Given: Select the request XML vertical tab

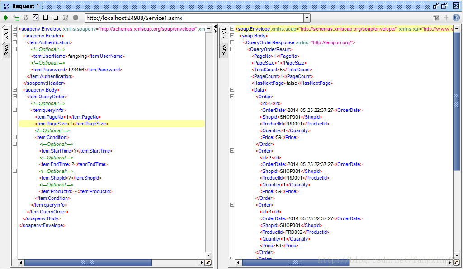Looking at the screenshot, I should point(6,34).
